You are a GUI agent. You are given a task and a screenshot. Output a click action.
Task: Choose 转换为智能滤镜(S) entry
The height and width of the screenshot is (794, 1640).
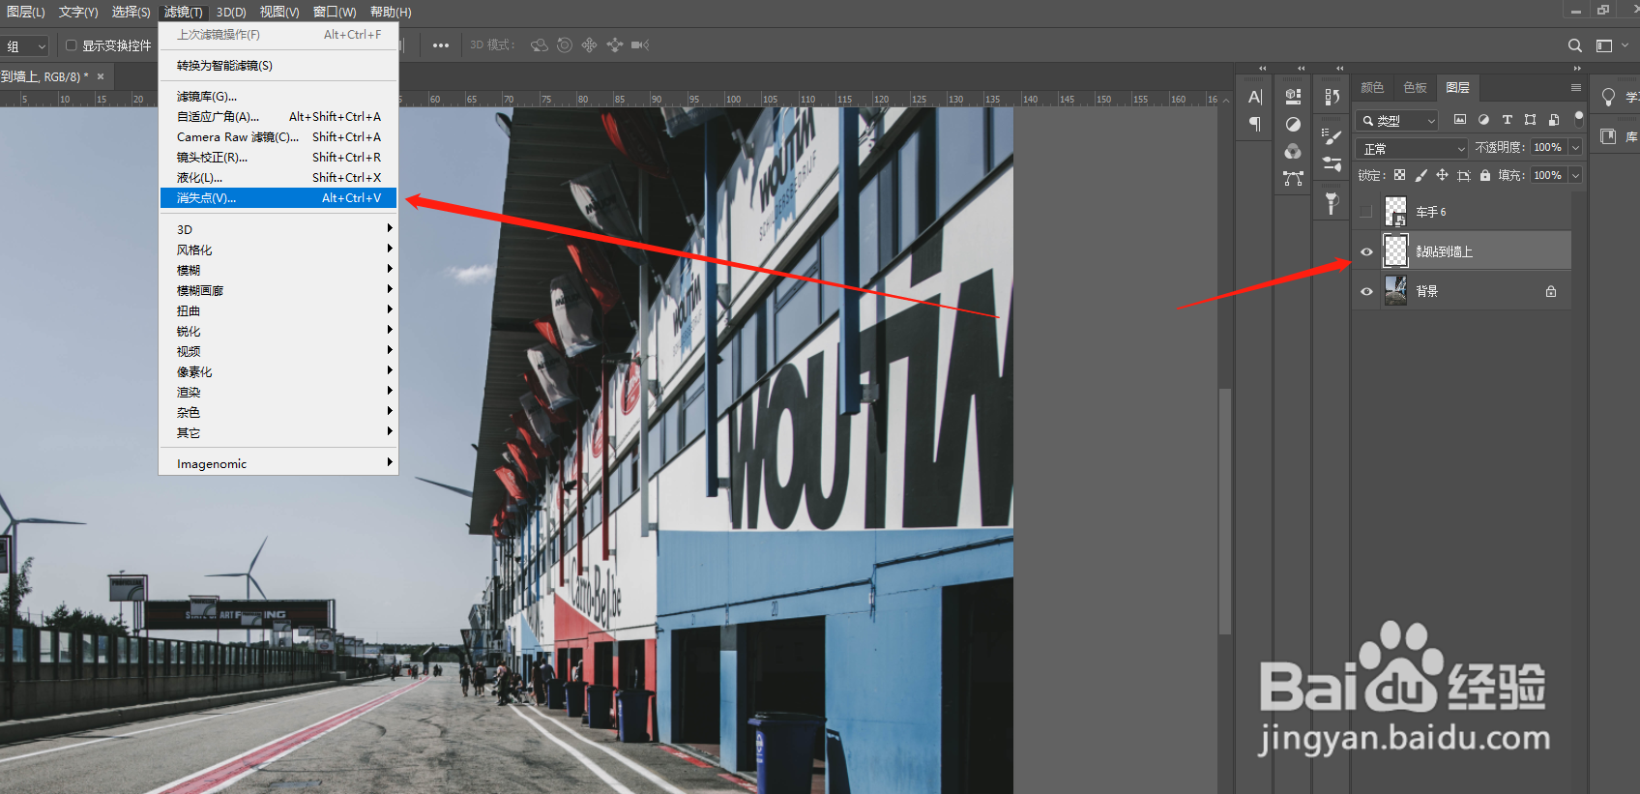click(278, 65)
